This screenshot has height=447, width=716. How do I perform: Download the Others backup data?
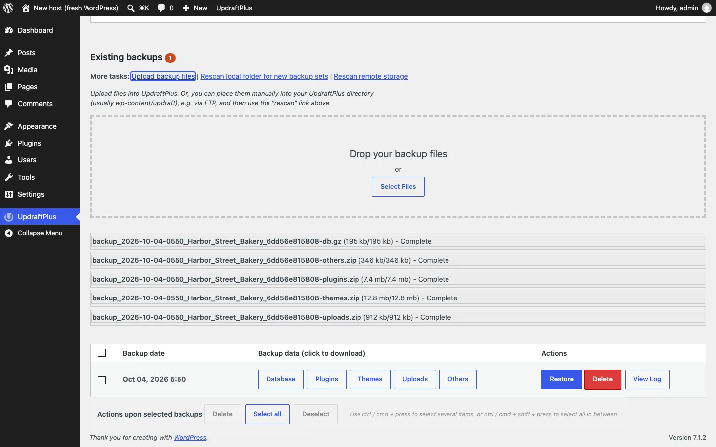tap(458, 379)
